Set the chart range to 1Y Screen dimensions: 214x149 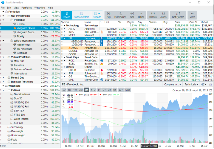click(99, 90)
